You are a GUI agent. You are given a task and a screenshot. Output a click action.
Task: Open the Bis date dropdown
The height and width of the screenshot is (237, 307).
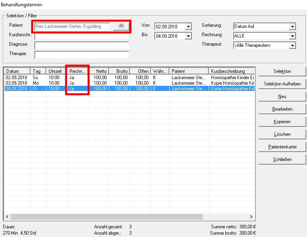(188, 36)
